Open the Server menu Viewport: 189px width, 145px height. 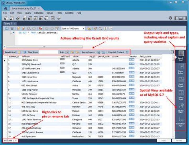click(50, 13)
